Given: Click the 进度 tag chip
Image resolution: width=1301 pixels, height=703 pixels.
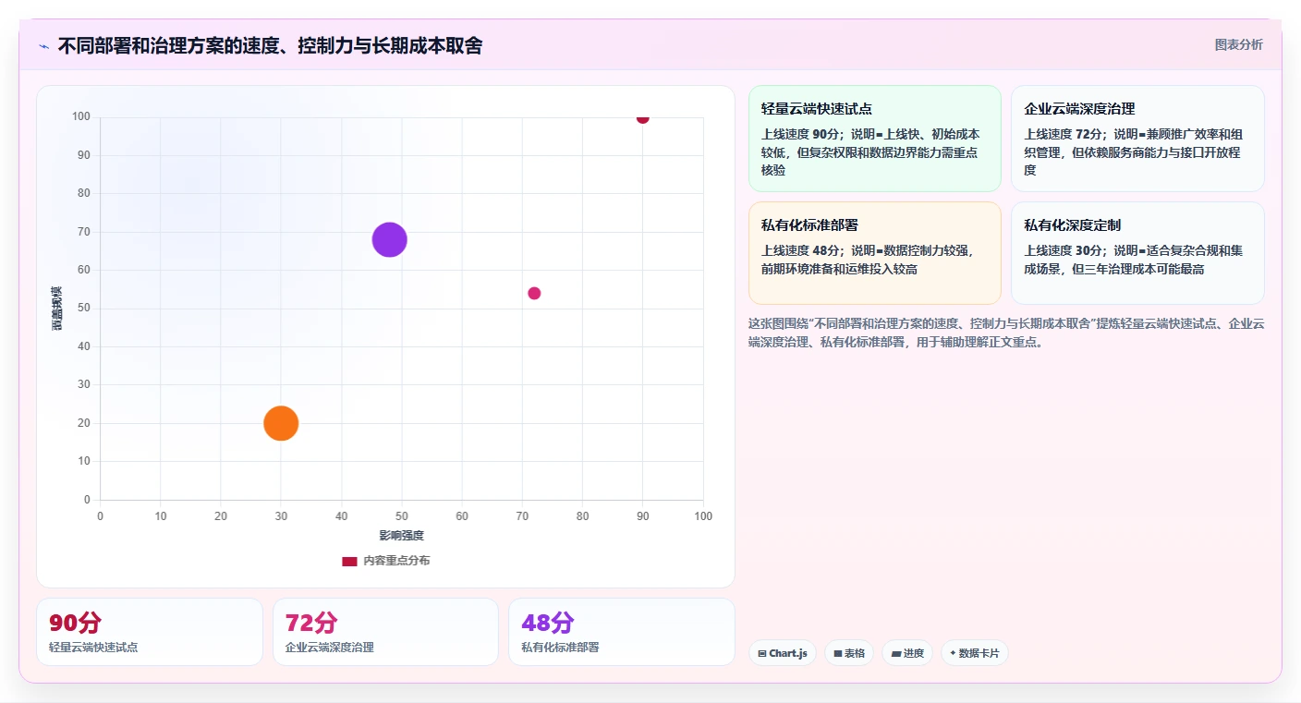Looking at the screenshot, I should pyautogui.click(x=907, y=653).
